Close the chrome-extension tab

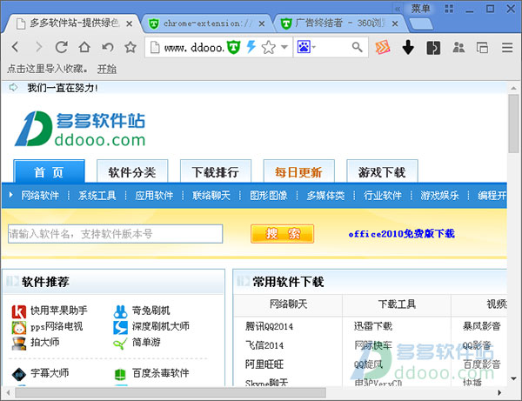pos(262,23)
